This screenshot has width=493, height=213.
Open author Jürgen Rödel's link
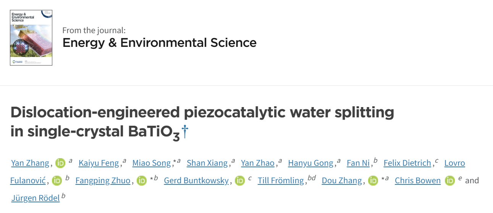point(36,198)
